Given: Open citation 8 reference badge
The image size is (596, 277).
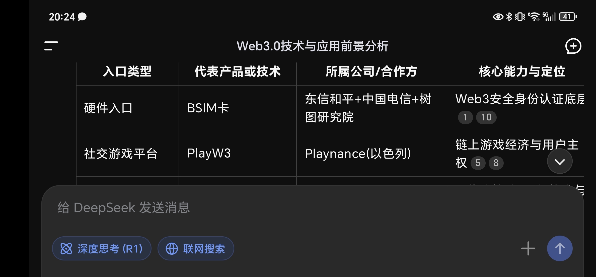Looking at the screenshot, I should pyautogui.click(x=496, y=163).
